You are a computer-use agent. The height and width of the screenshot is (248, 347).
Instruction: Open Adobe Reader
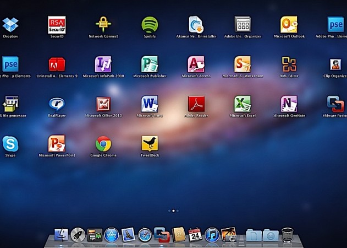click(196, 104)
